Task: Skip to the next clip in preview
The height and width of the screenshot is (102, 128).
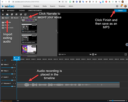Action: pos(96,54)
